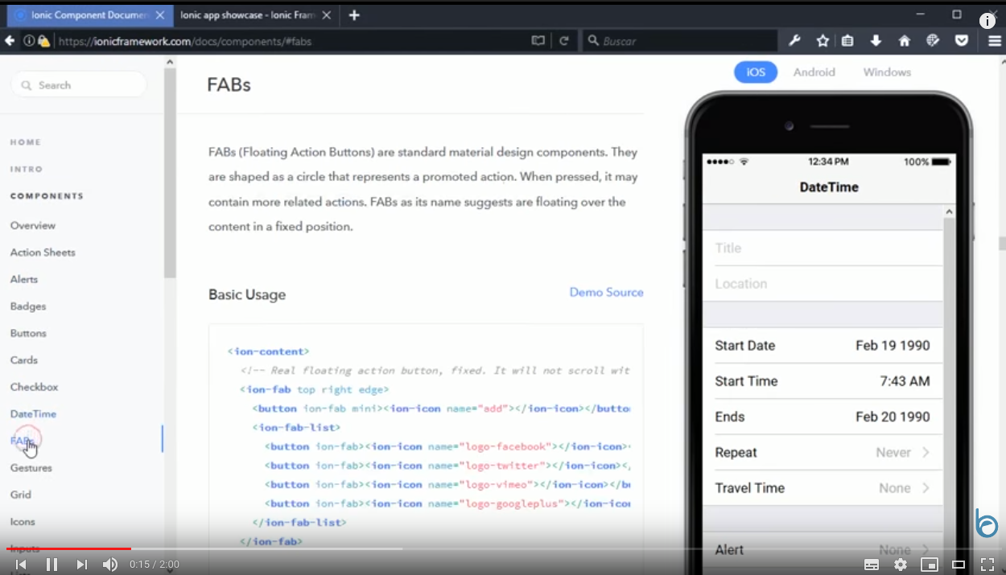Close the Ionic Component Documentation tab
Viewport: 1006px width, 575px height.
click(161, 15)
